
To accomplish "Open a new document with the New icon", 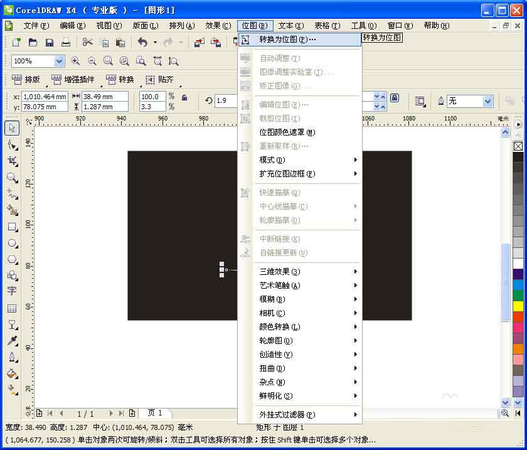I will tap(16, 42).
